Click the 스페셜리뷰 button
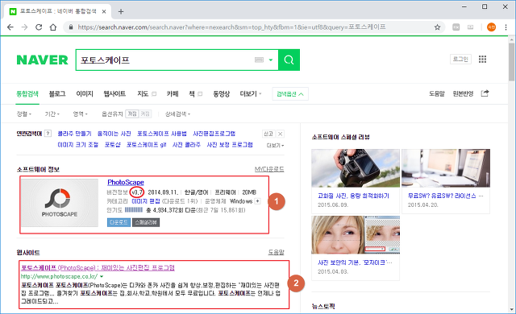Image resolution: width=516 pixels, height=314 pixels. (x=146, y=222)
